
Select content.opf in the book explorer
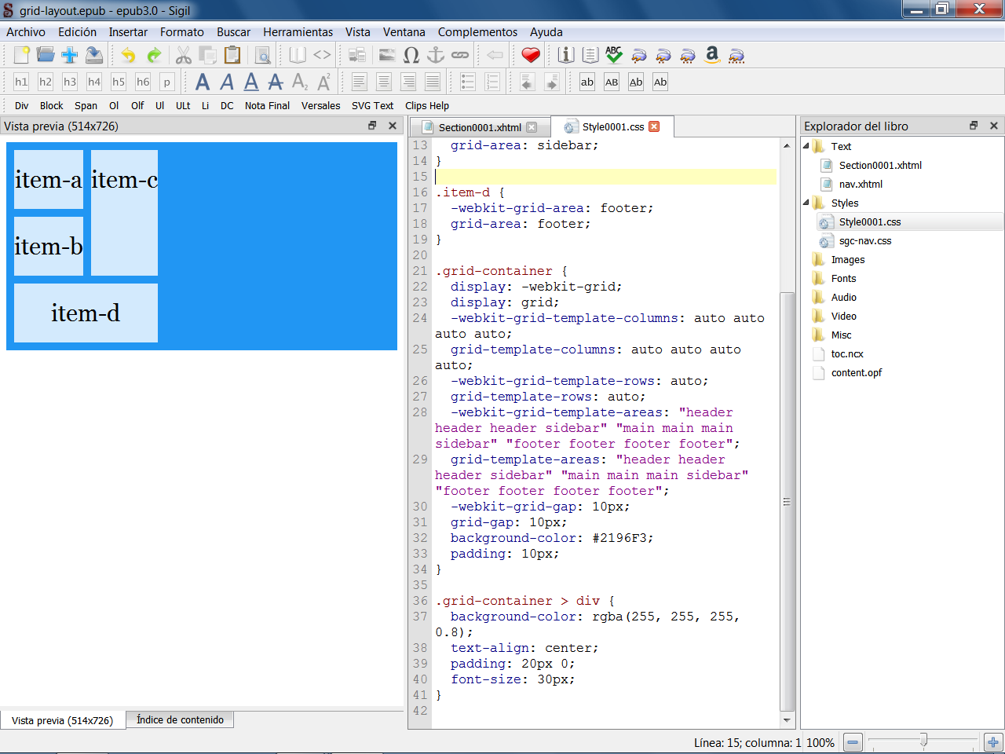pos(856,373)
